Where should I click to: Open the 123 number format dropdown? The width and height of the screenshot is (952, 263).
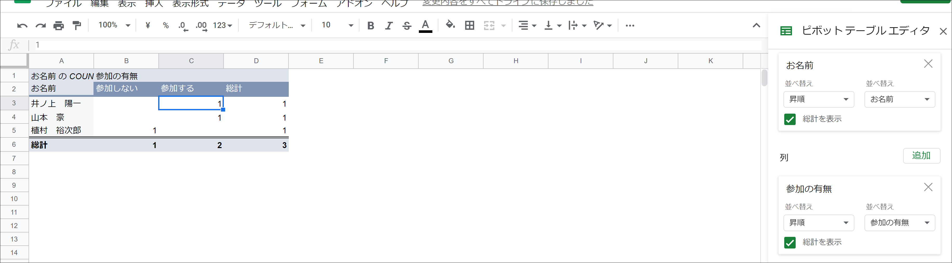click(223, 25)
